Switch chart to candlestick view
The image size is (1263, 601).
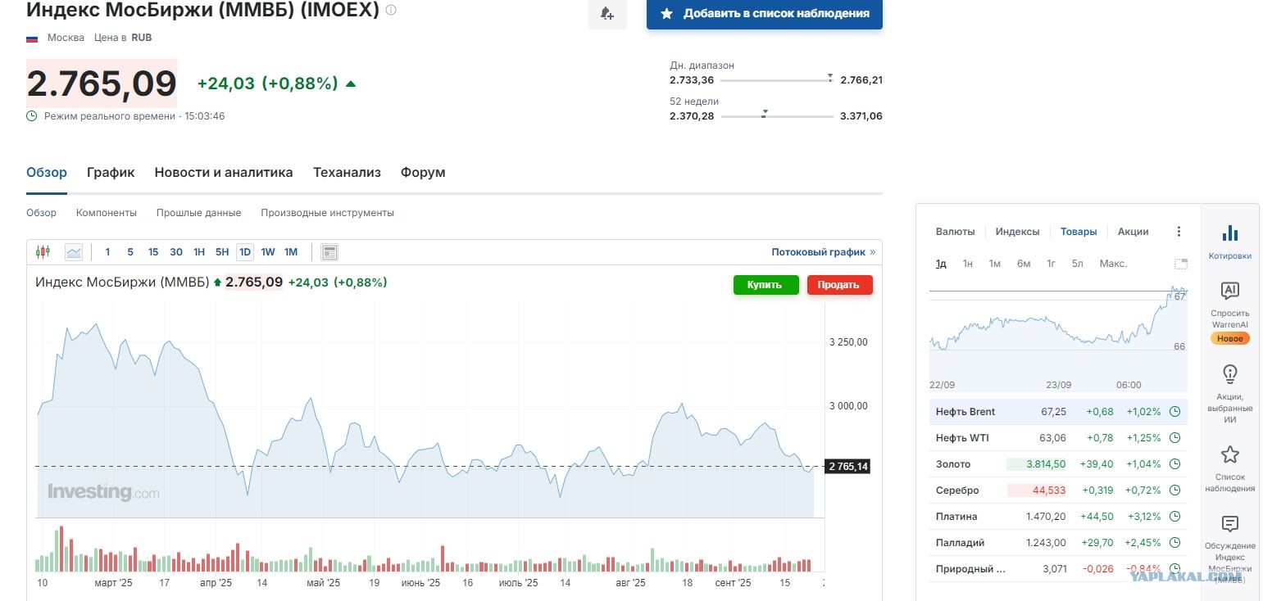(x=43, y=252)
